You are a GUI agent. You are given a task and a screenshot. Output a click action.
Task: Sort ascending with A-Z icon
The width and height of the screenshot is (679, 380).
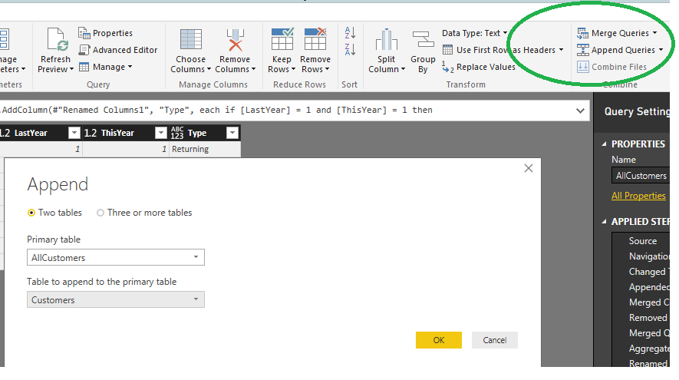pos(350,32)
